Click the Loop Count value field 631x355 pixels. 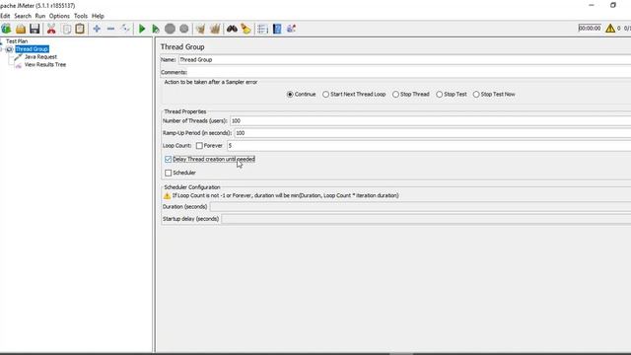click(x=429, y=146)
